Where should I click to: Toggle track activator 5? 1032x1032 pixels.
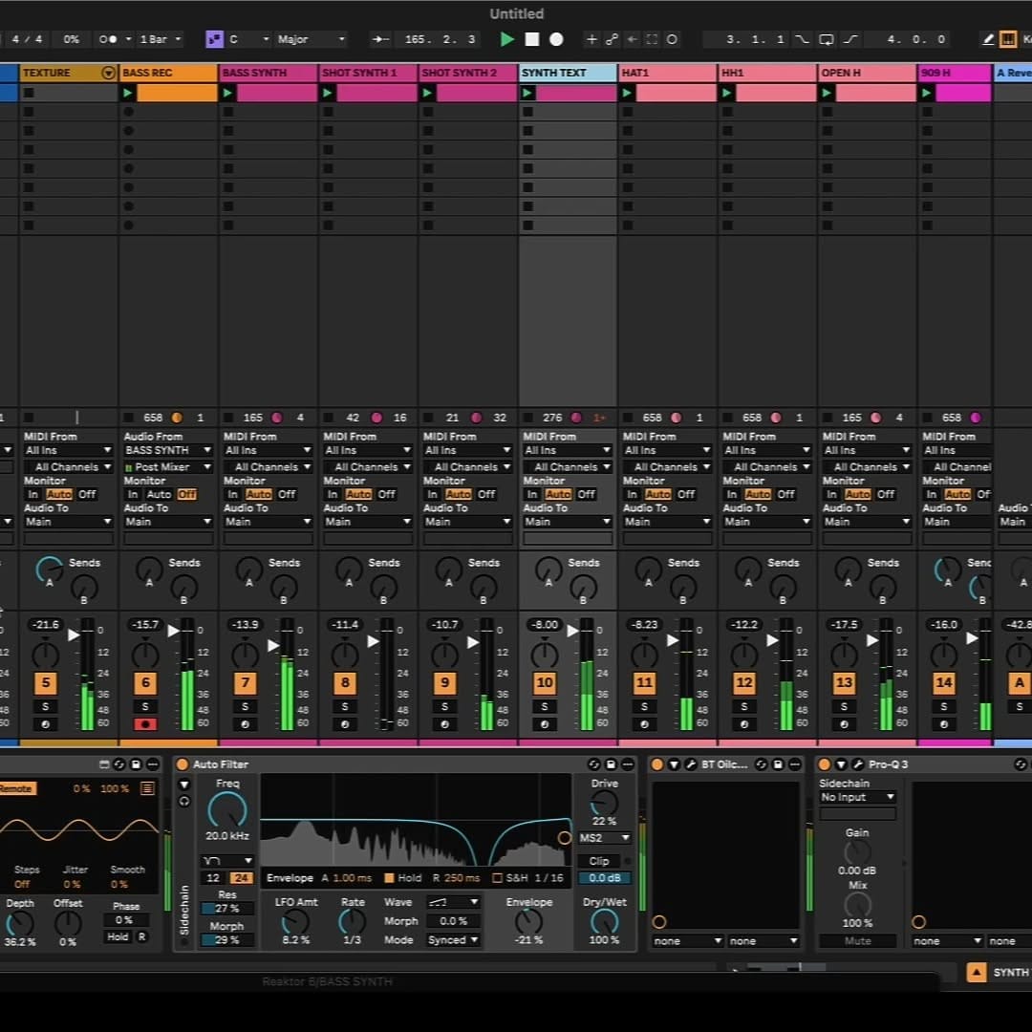(x=46, y=682)
